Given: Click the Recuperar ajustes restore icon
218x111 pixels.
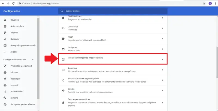Looking at the screenshot, I should (5, 104).
